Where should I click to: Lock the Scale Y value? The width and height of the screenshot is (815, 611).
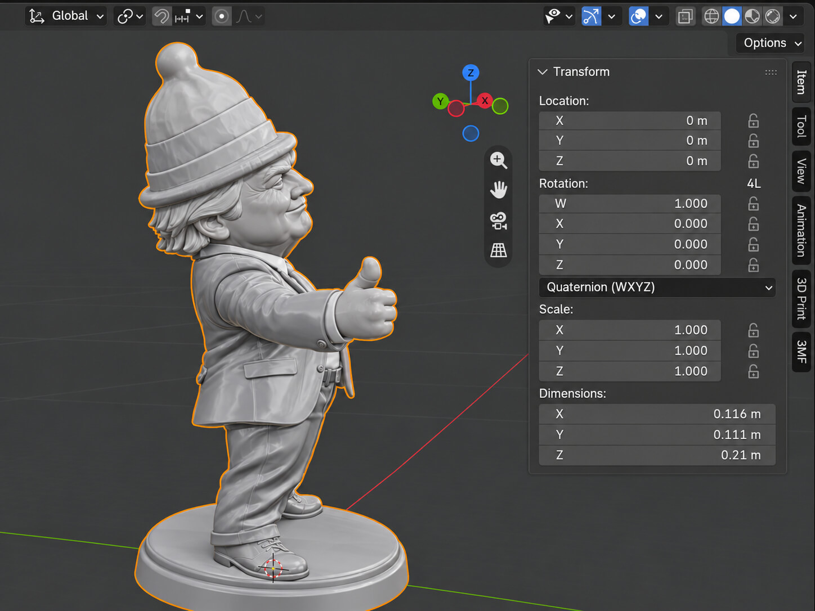click(753, 351)
